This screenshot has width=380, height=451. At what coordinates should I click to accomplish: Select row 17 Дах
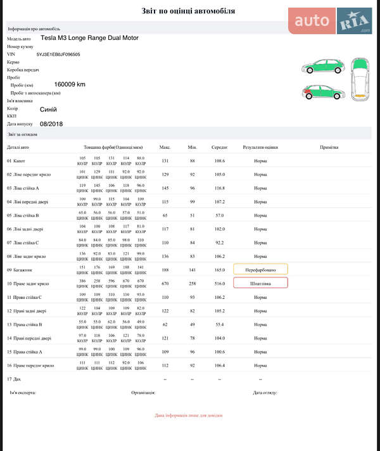tap(189, 379)
